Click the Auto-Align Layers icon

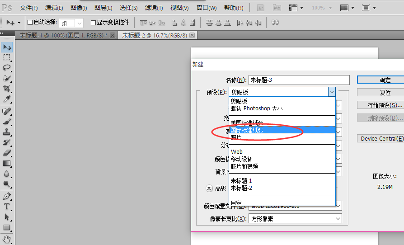click(x=275, y=23)
